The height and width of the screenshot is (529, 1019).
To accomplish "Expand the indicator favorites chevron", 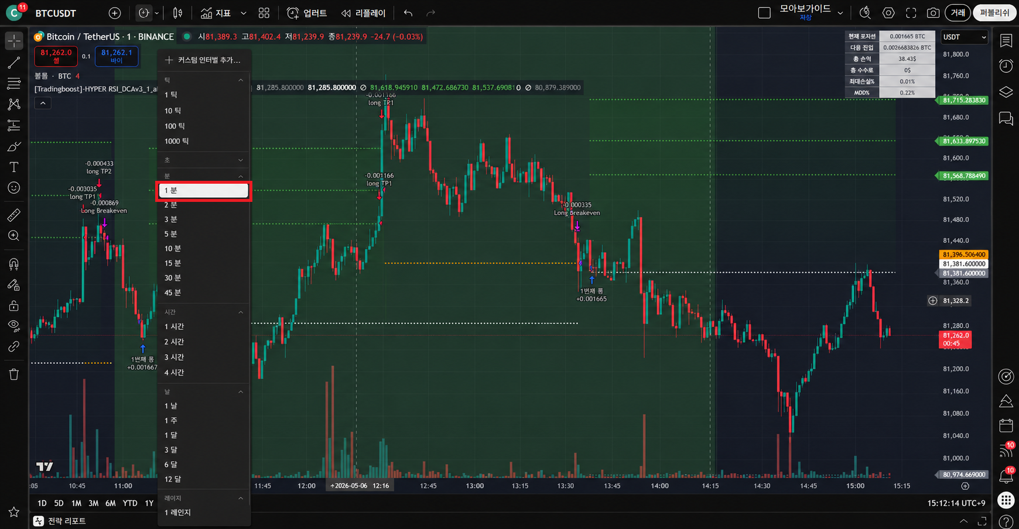I will 244,13.
